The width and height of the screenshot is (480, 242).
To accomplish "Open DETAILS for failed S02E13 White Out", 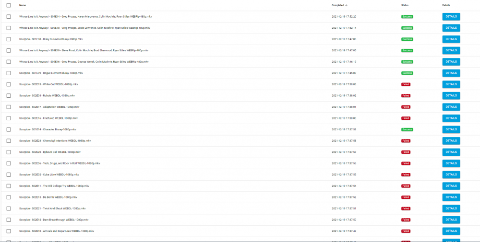I will click(x=451, y=84).
